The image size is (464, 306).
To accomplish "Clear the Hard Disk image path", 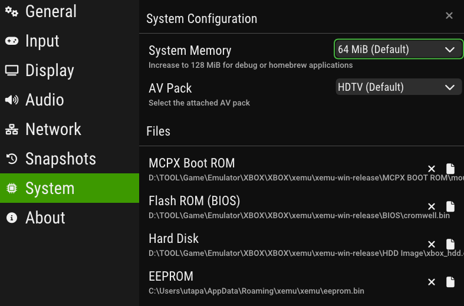I will [432, 245].
